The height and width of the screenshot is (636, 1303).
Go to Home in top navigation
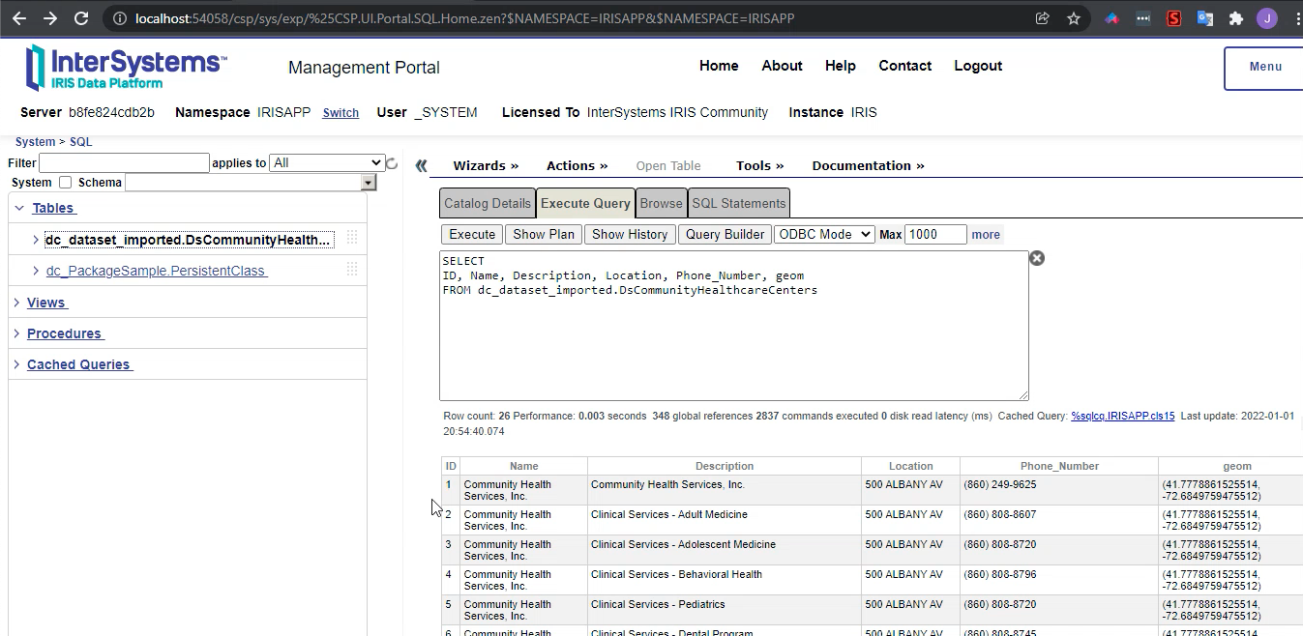[719, 66]
